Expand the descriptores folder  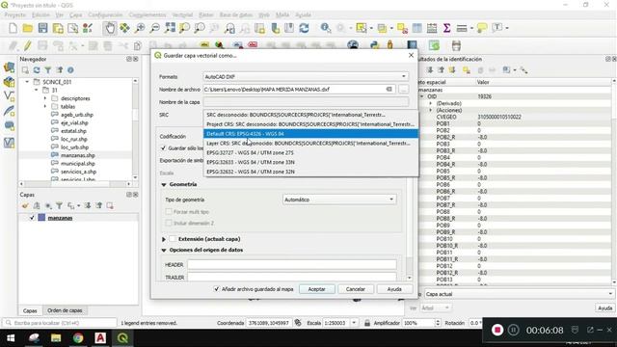pos(45,98)
